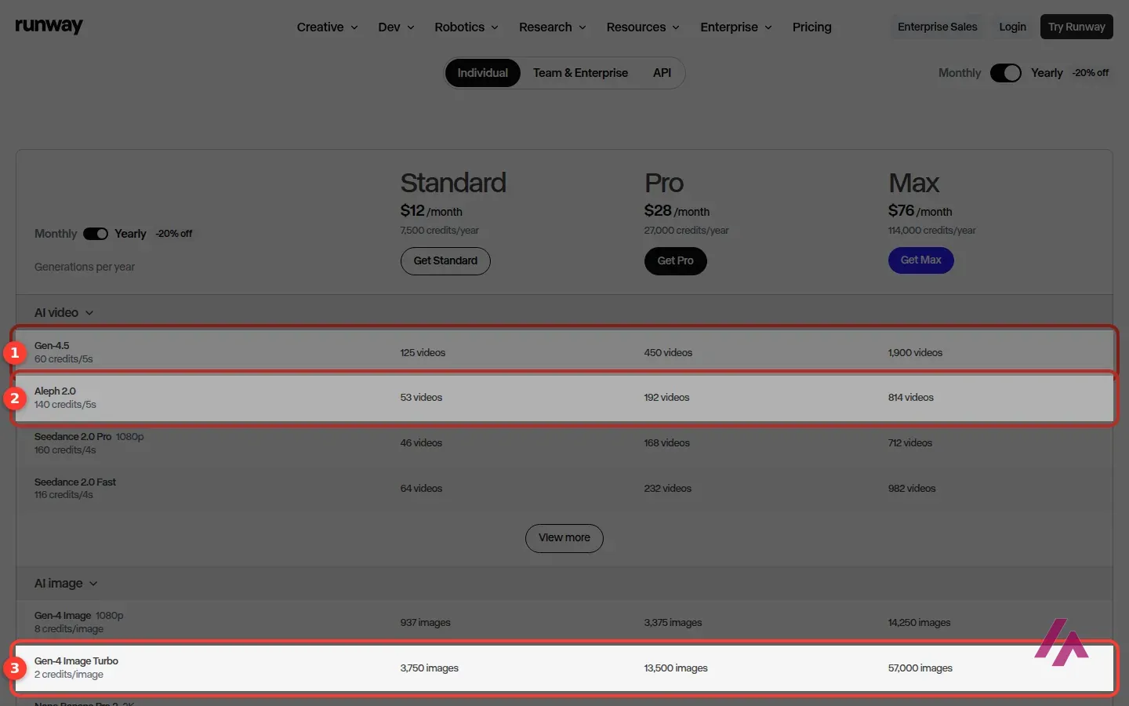Screen dimensions: 1129x706
Task: Expand the Robotics navigation menu
Action: click(466, 27)
